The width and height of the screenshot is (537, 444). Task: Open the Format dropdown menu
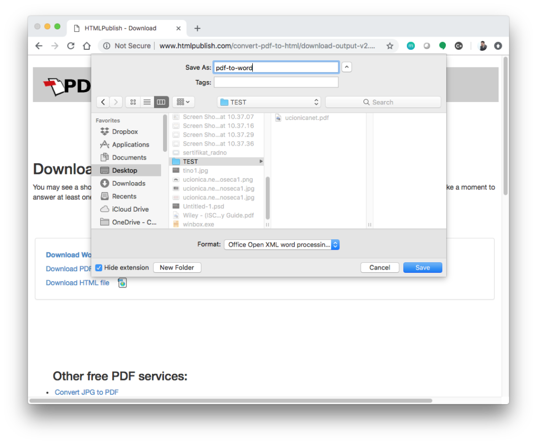click(x=282, y=245)
